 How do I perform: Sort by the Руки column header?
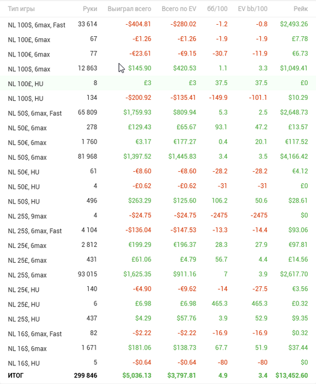(x=90, y=9)
